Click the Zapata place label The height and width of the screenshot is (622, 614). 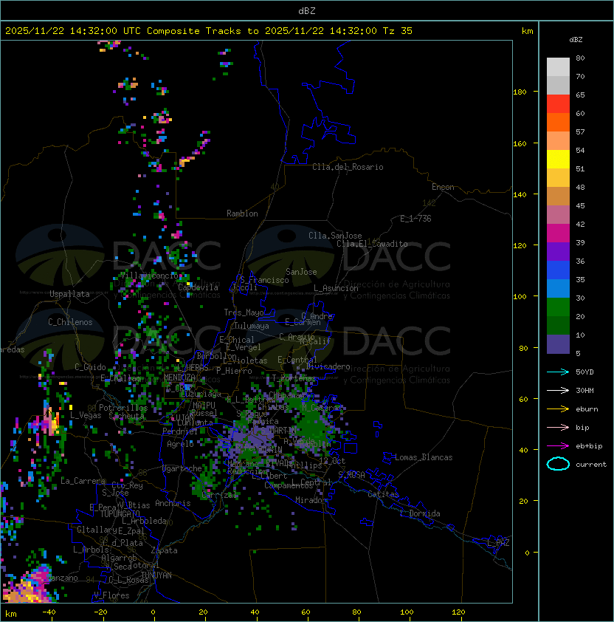[164, 550]
